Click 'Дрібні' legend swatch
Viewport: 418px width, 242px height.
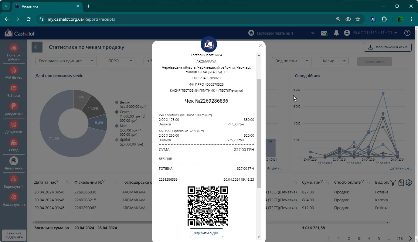pos(117,140)
